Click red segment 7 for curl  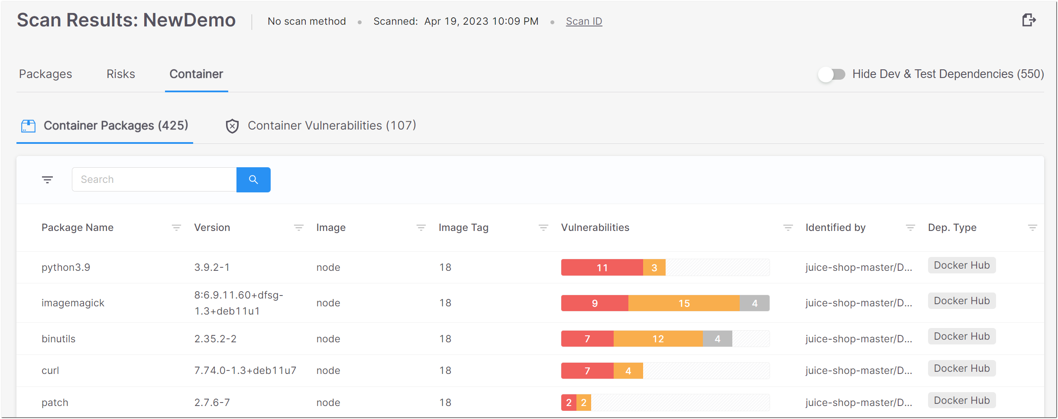click(587, 370)
